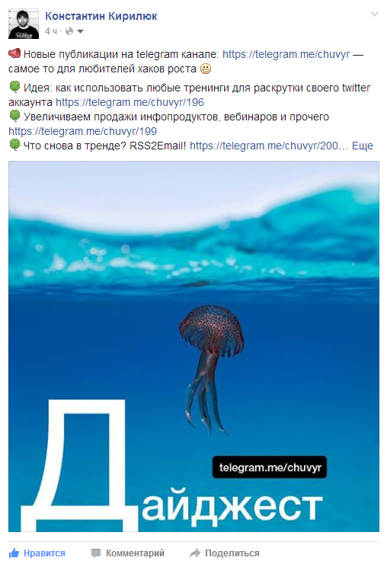Open the audience selector dropdown arrow

(x=81, y=32)
